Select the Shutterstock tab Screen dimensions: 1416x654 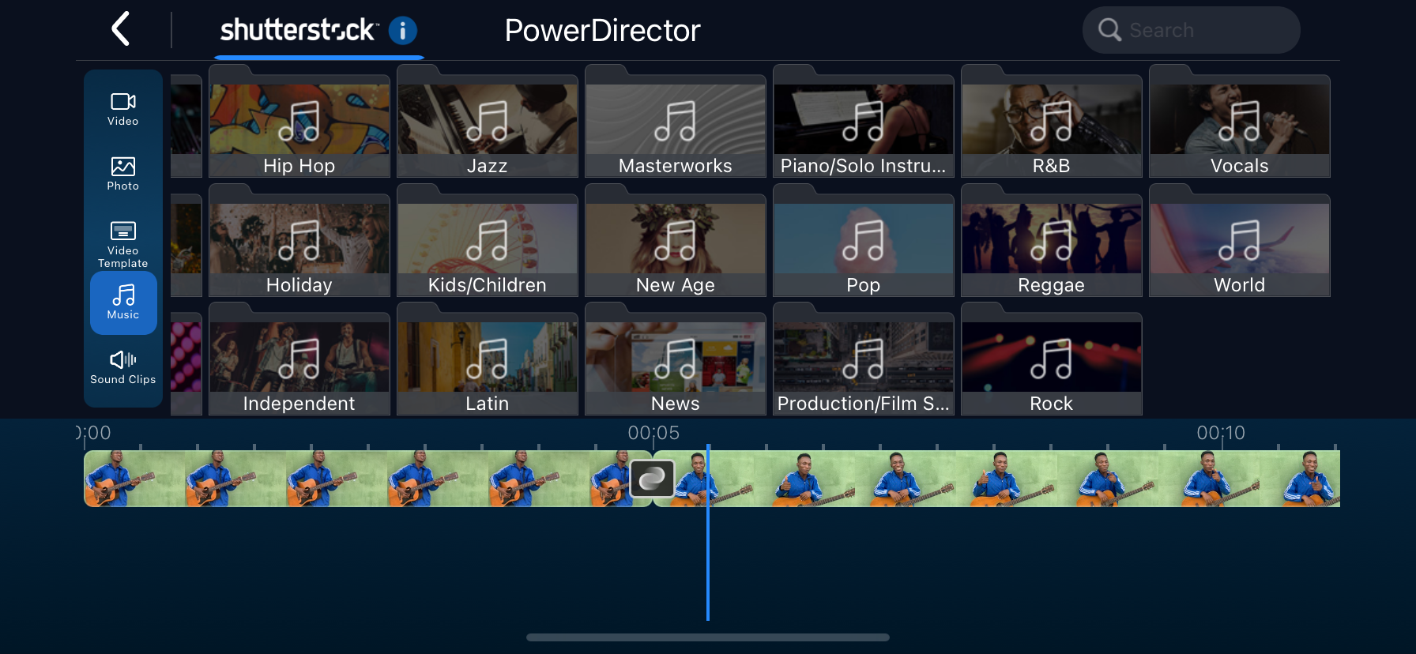[x=319, y=32]
